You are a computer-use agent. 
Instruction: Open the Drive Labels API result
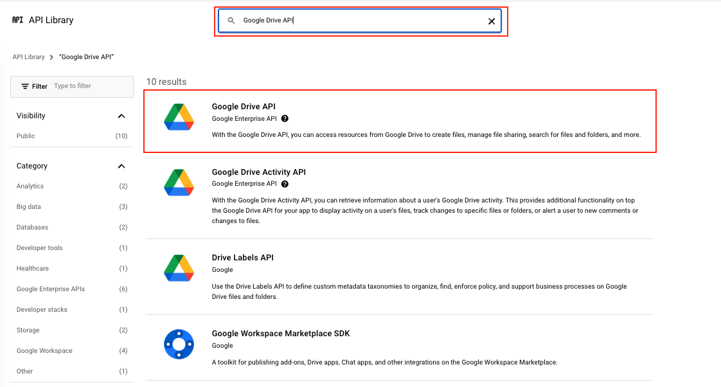(243, 258)
